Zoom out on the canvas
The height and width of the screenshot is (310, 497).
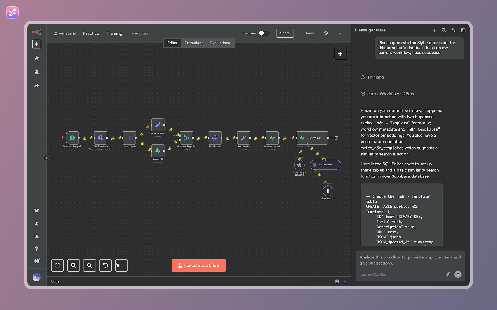(89, 265)
